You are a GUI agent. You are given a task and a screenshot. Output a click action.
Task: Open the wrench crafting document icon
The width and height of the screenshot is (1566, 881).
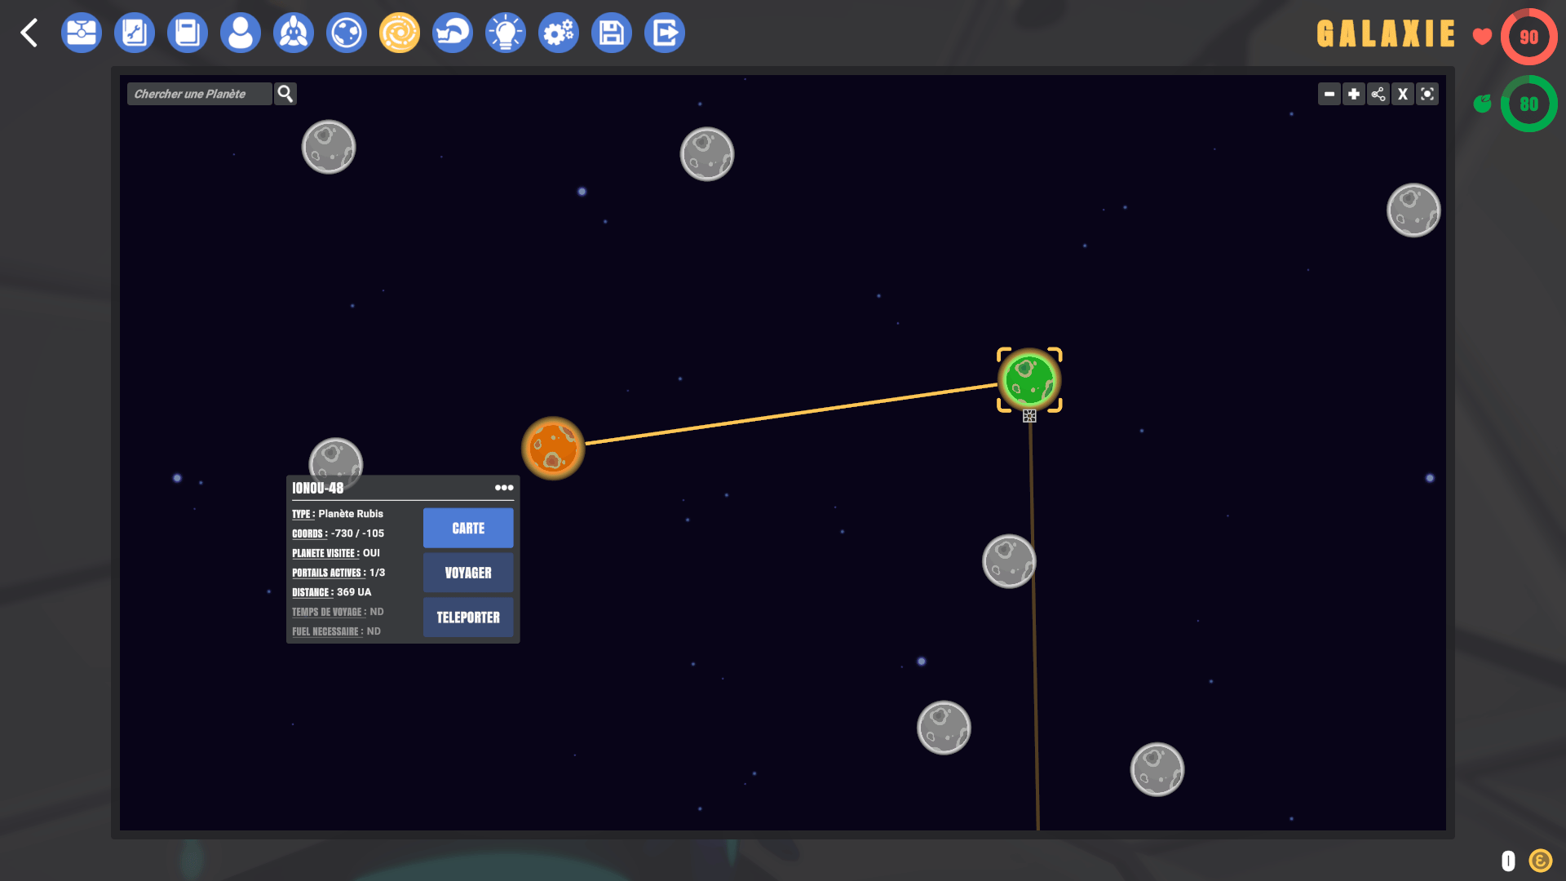pos(135,33)
